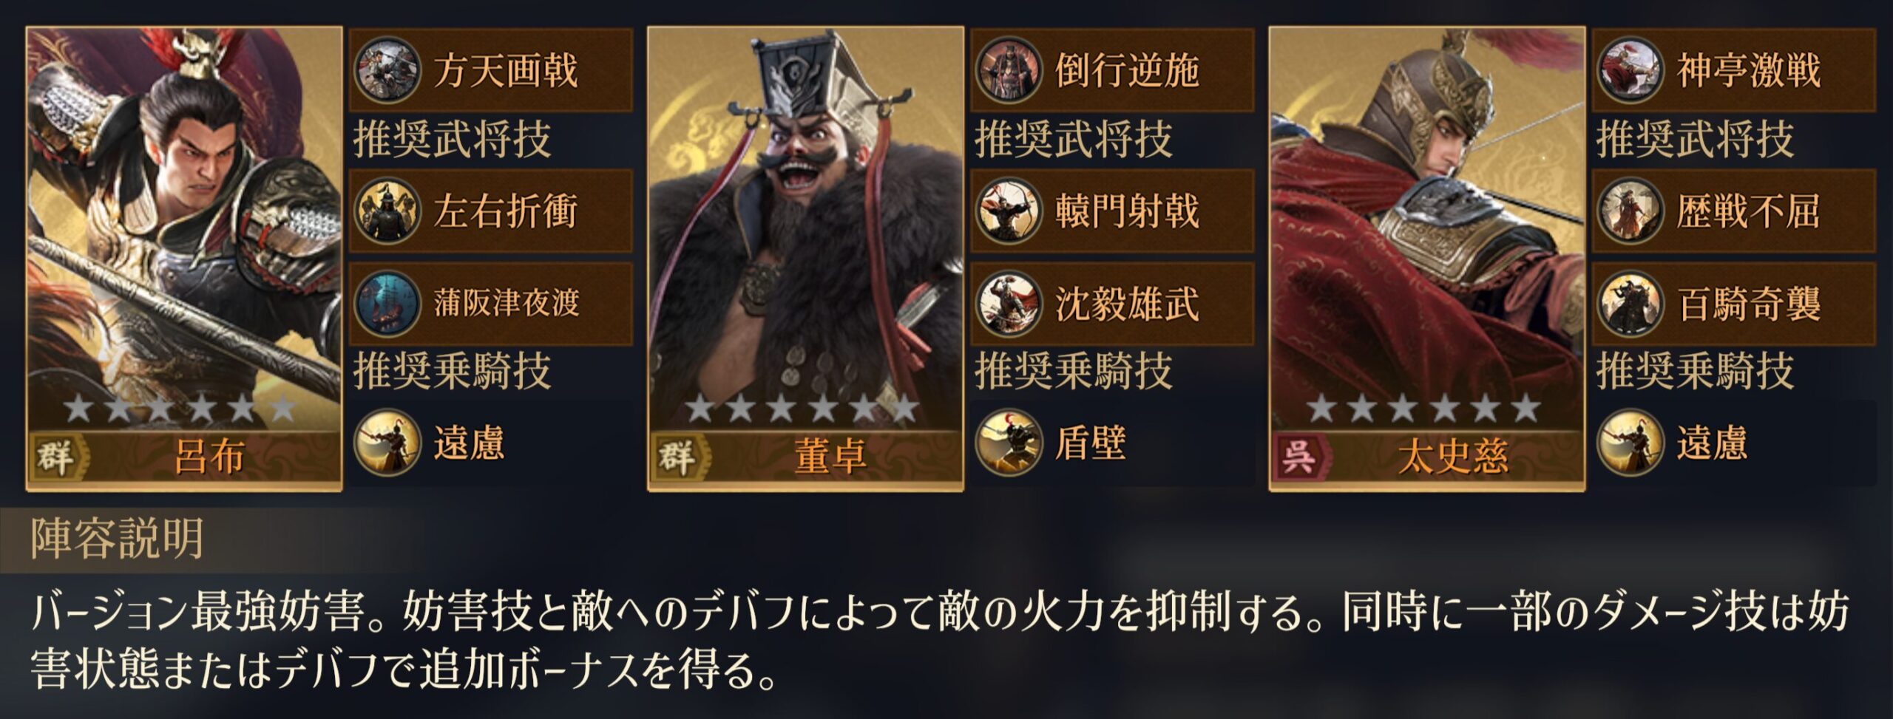
Task: Click the 盾壁 mount skill icon
Action: [x=1009, y=443]
